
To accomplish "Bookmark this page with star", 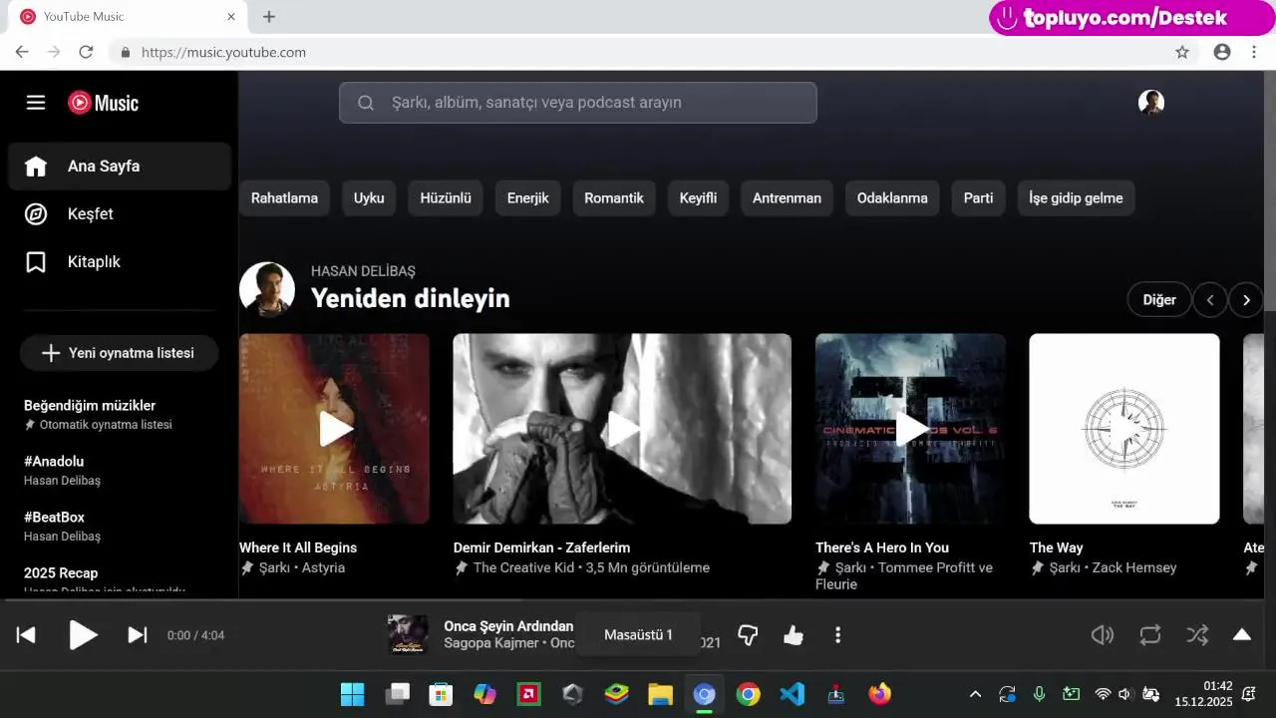I will click(x=1182, y=52).
